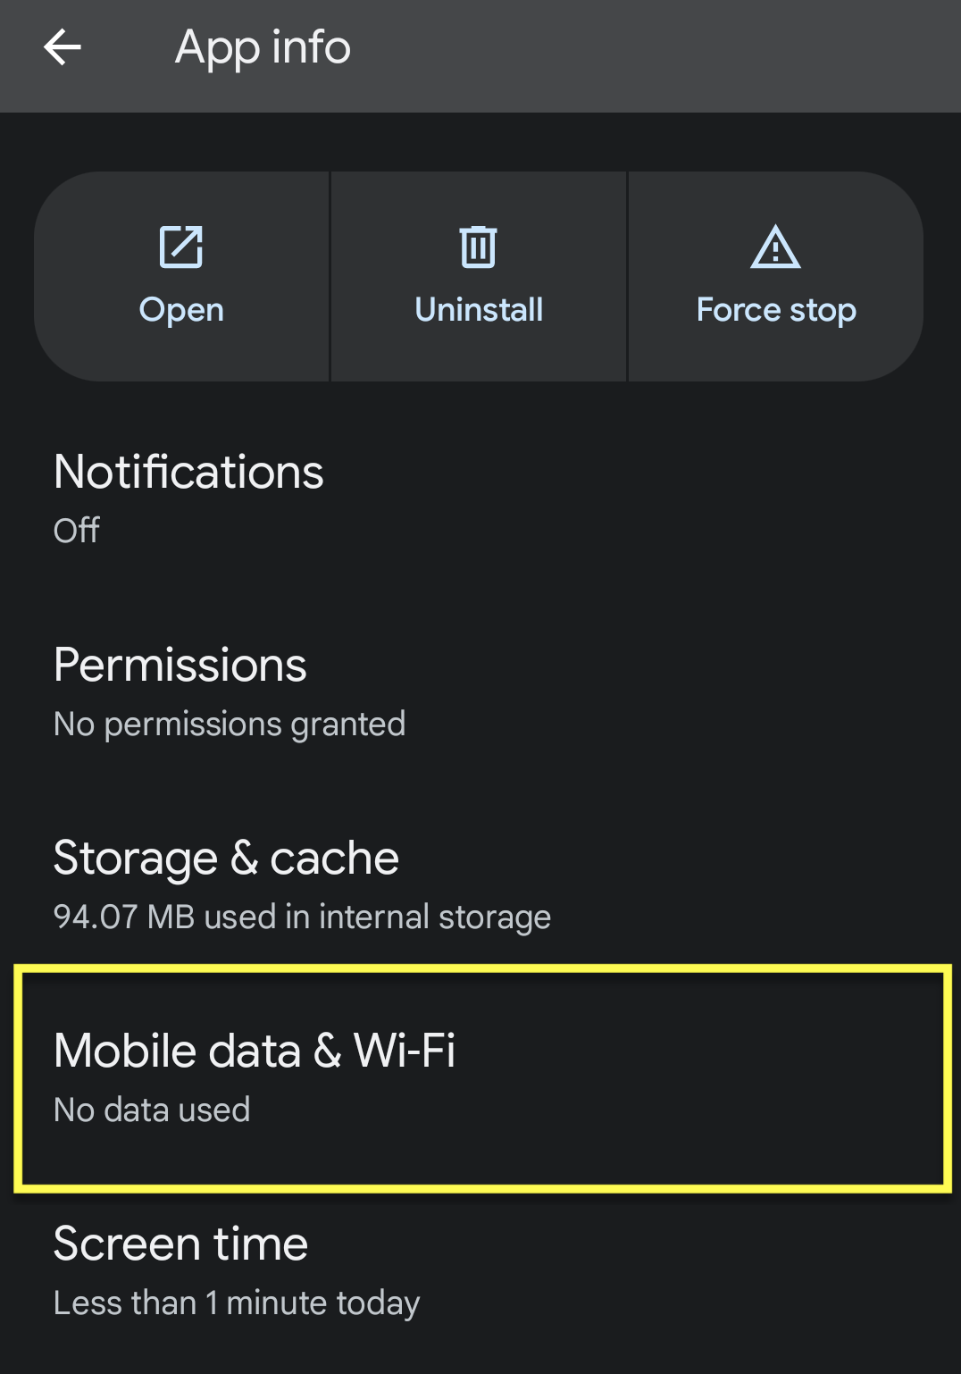Click the Open external-launch icon
This screenshot has height=1374, width=961.
(x=181, y=247)
